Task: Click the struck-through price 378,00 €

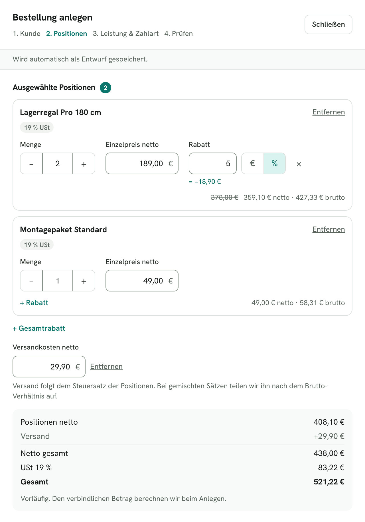Action: [224, 198]
